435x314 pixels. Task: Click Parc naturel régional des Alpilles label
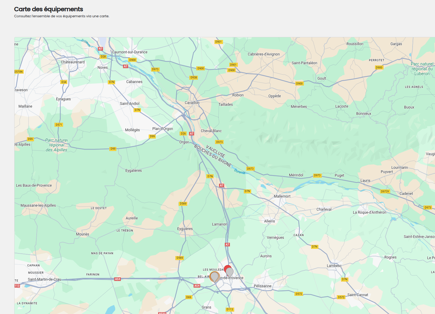[x=56, y=145]
